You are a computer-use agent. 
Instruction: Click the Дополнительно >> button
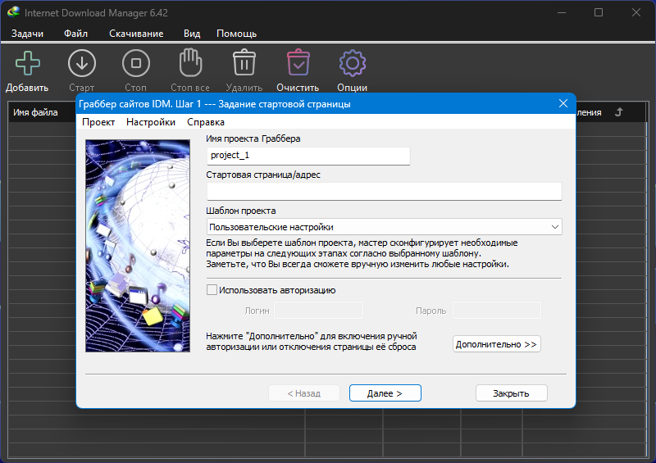(497, 344)
